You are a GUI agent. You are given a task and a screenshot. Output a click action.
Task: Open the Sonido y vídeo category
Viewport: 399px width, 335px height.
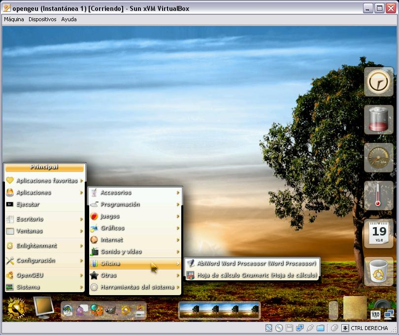click(x=135, y=252)
